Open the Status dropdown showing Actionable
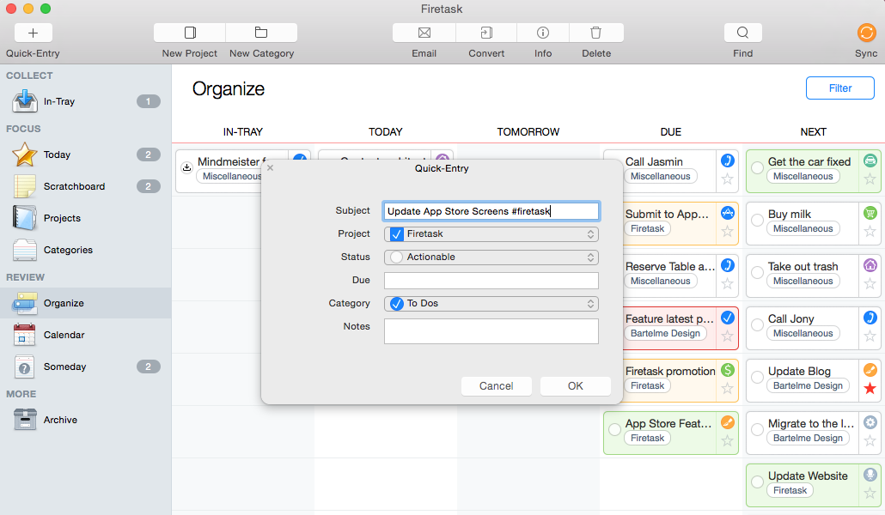The height and width of the screenshot is (515, 885). 491,257
